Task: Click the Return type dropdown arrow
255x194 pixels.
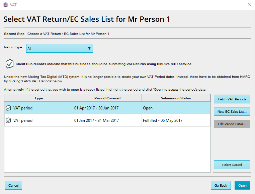Action: [89, 48]
